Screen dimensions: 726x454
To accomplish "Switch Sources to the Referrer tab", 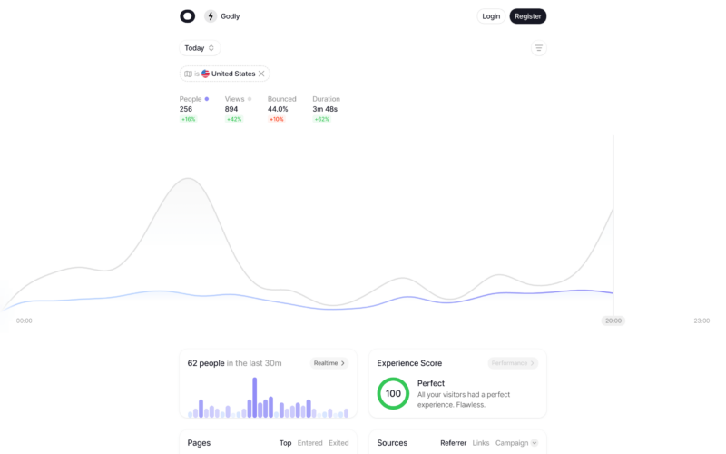I will coord(453,443).
